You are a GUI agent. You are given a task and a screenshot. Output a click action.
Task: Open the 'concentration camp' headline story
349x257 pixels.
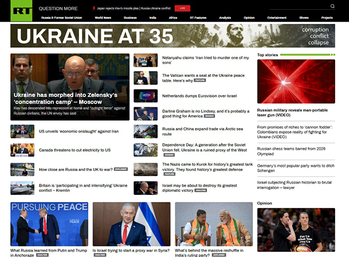[65, 98]
